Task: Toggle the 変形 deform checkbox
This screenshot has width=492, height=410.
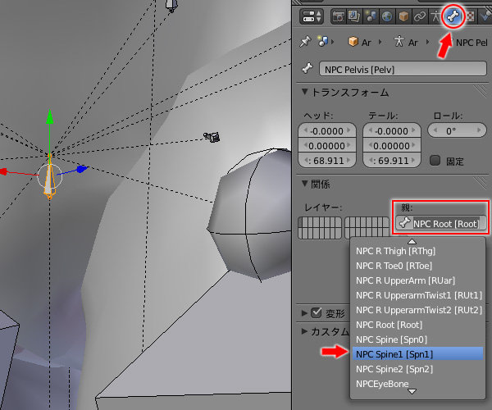Action: [317, 312]
